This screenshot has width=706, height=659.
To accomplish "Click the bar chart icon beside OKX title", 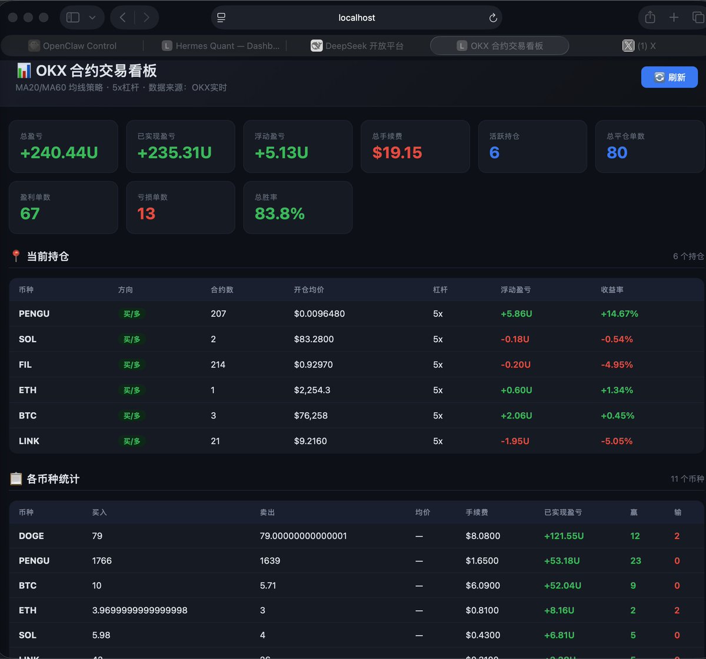I will 24,71.
